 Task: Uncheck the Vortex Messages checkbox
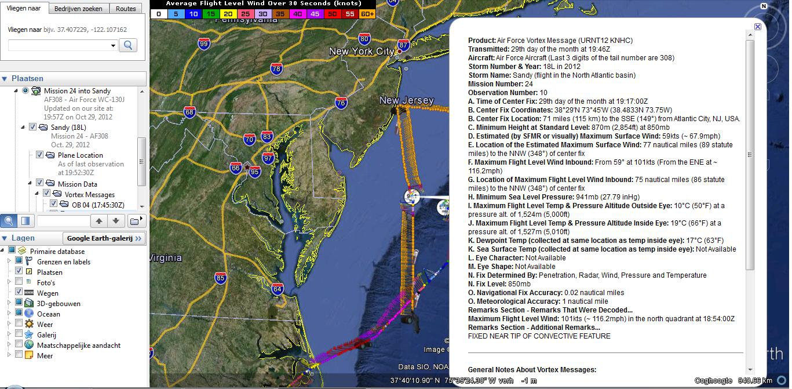[47, 194]
